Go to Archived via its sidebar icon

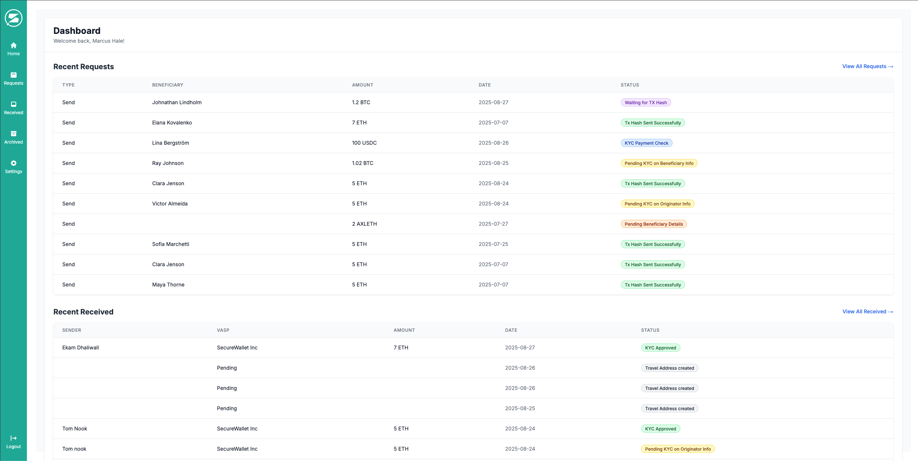coord(13,134)
